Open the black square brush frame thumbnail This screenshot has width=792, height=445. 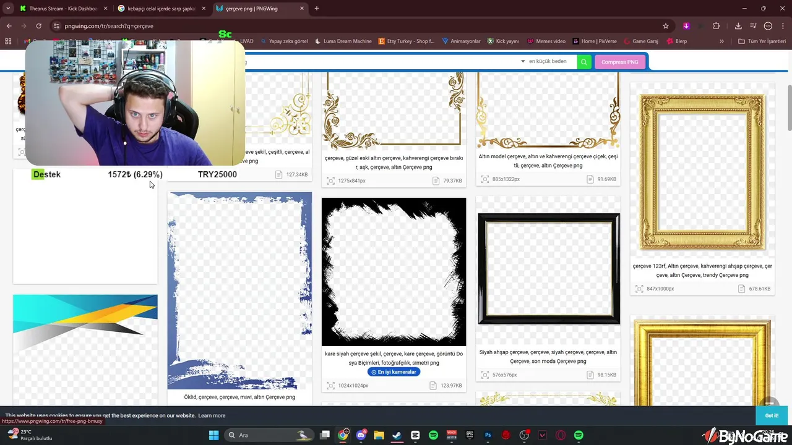pyautogui.click(x=394, y=272)
